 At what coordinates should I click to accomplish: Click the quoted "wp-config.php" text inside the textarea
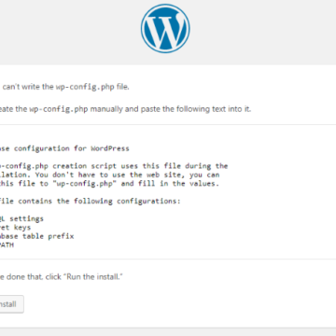point(85,184)
